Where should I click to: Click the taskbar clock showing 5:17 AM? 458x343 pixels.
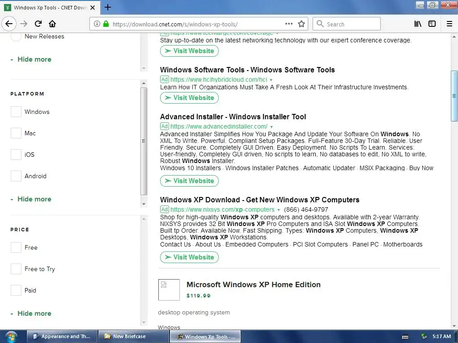(x=441, y=336)
